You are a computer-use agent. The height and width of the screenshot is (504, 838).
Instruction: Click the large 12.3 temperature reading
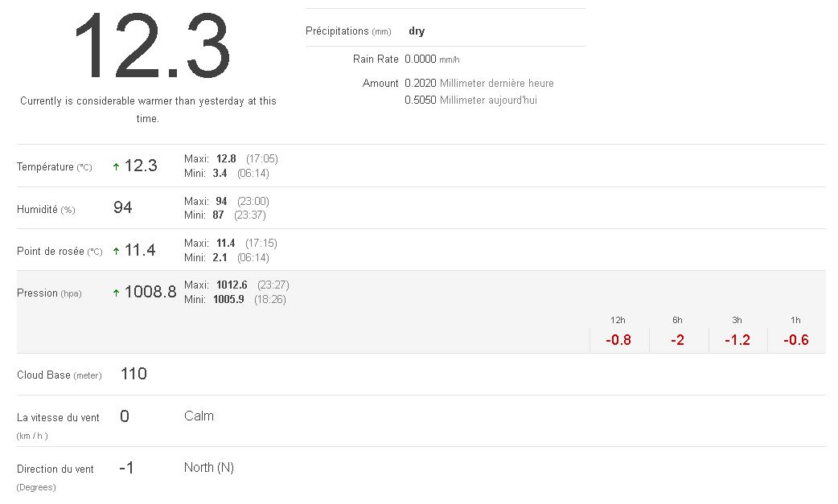pos(151,47)
